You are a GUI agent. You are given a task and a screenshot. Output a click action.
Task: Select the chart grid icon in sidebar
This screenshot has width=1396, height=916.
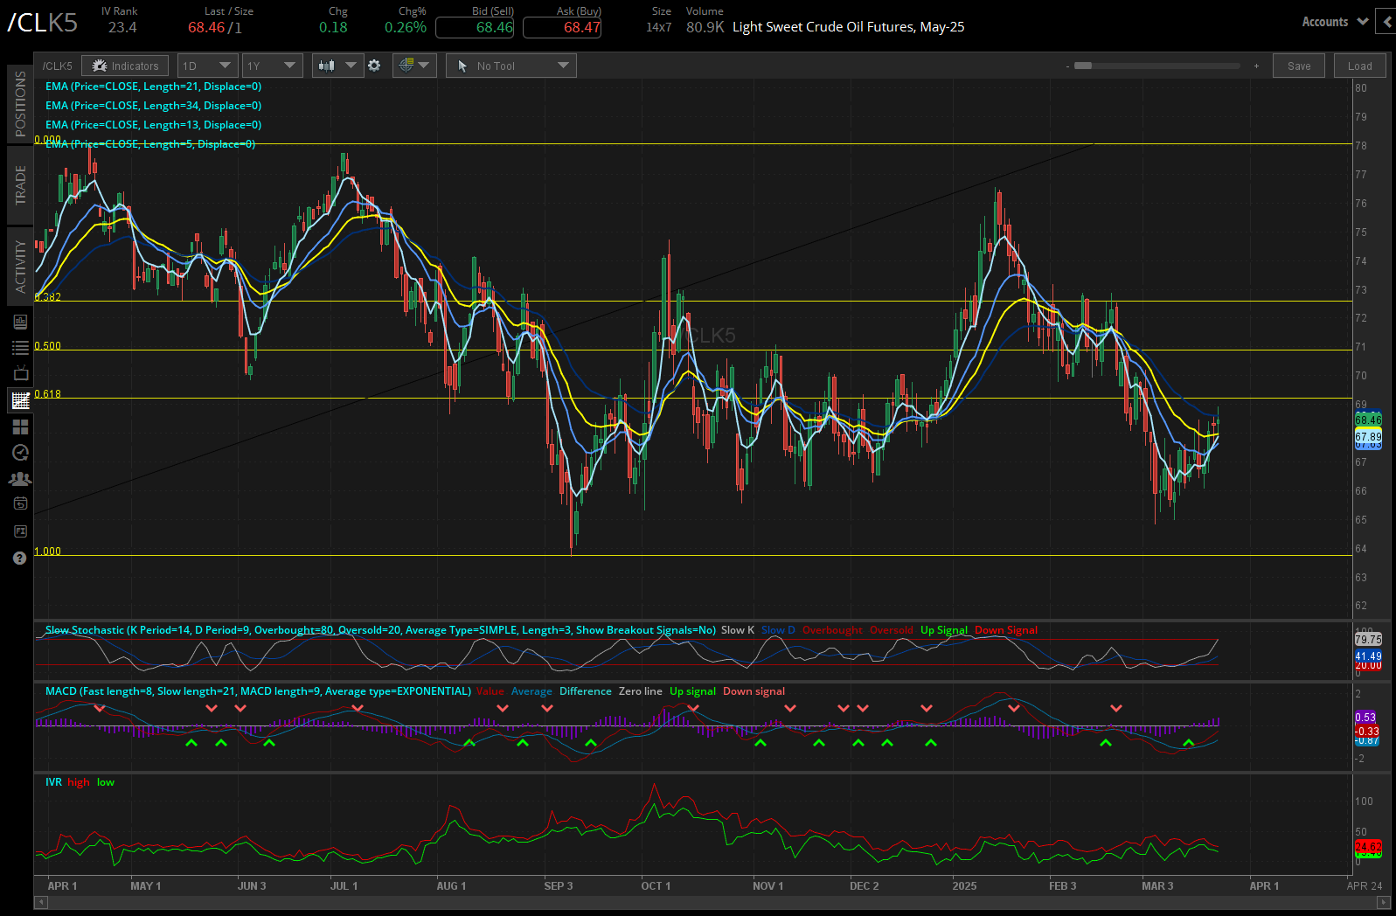[20, 400]
